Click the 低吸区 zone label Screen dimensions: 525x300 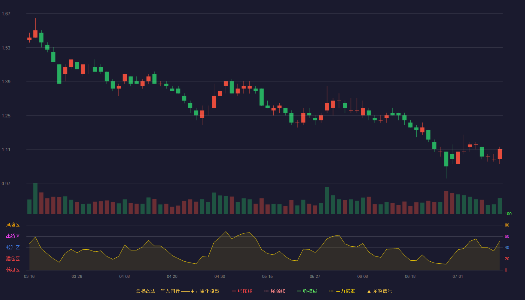coord(13,270)
